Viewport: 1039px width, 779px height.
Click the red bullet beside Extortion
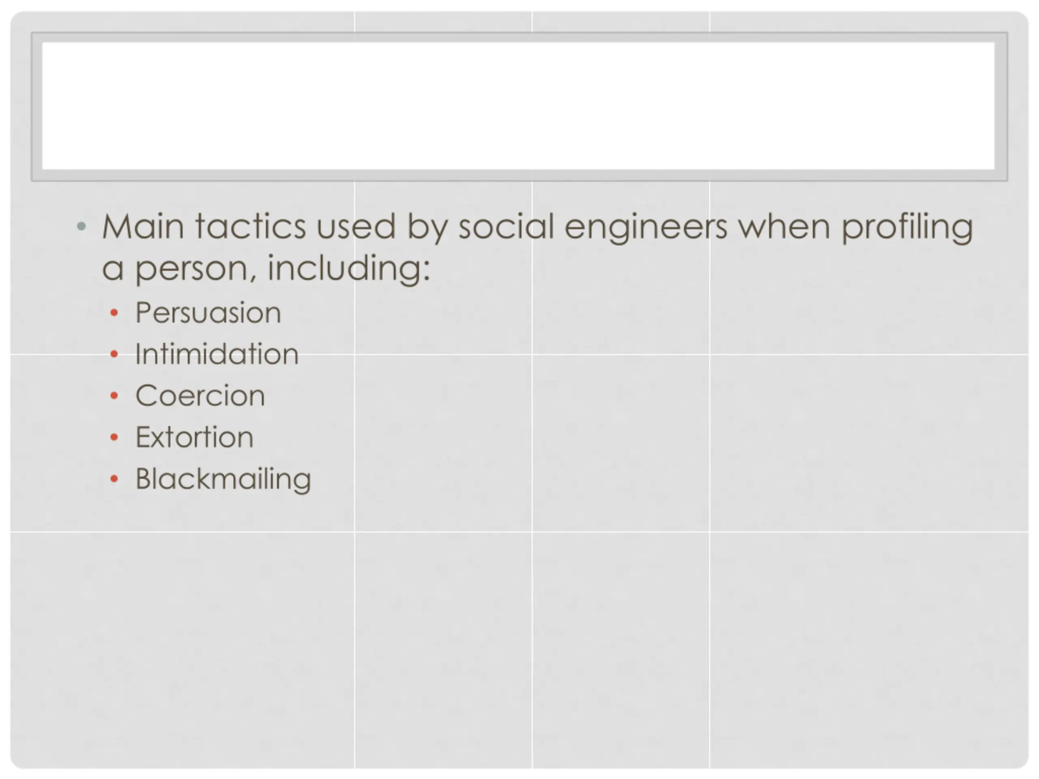click(114, 437)
